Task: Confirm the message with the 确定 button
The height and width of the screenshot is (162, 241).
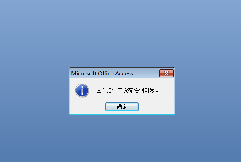Action: [x=122, y=107]
